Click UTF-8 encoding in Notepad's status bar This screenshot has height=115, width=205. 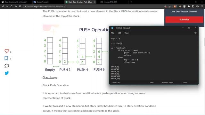tap(185, 82)
